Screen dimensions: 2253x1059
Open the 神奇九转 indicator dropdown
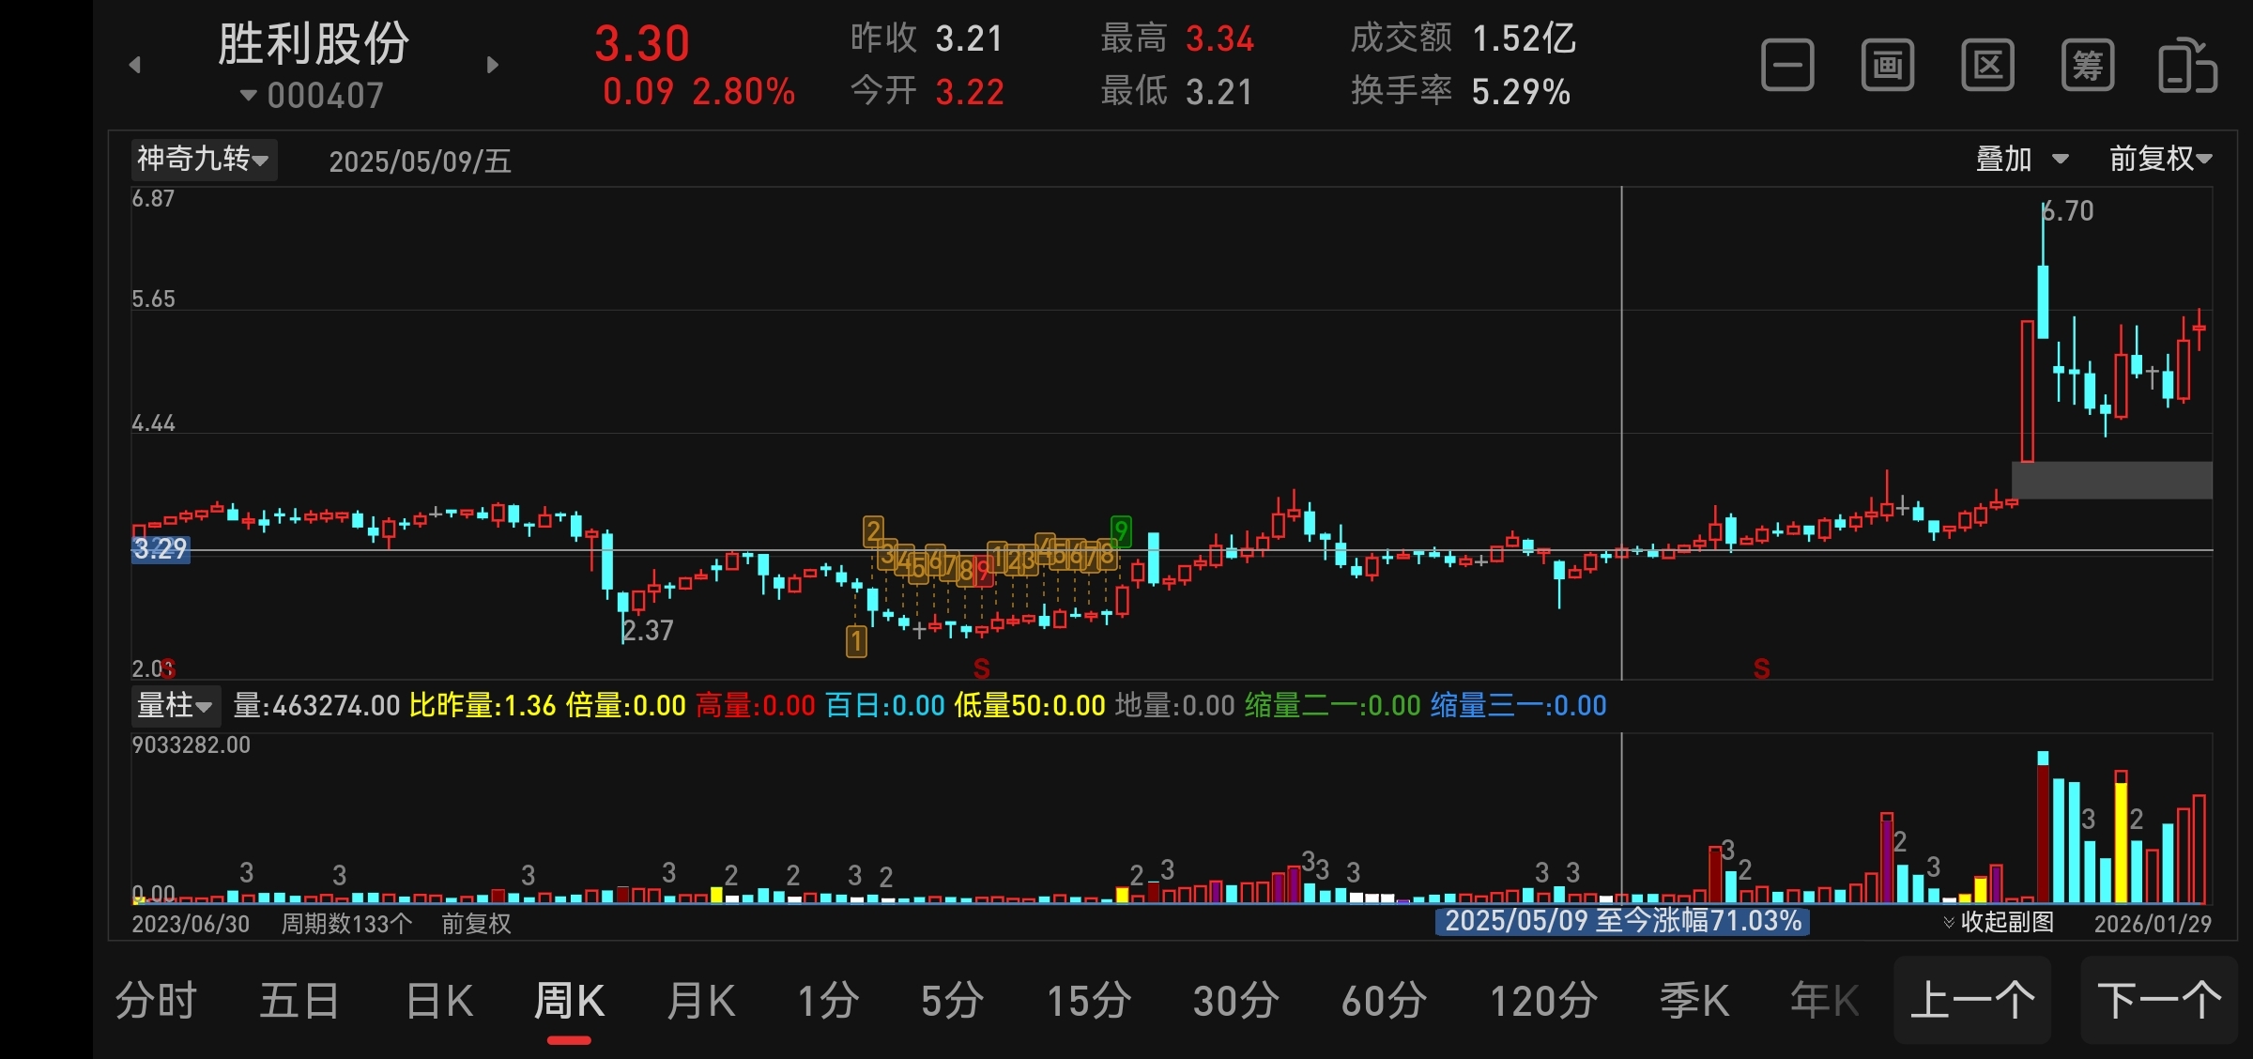203,159
